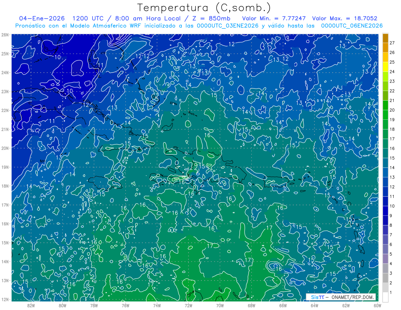Image resolution: width=401 pixels, height=310 pixels.
Task: Click the '18' value on the color scale
Action: pos(392,129)
